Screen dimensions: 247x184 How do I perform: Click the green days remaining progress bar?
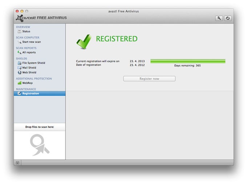click(188, 61)
